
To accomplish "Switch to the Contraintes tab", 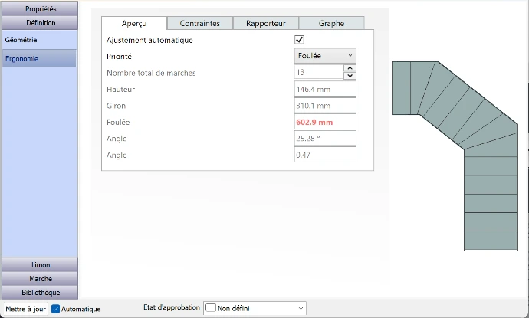I will pos(199,23).
